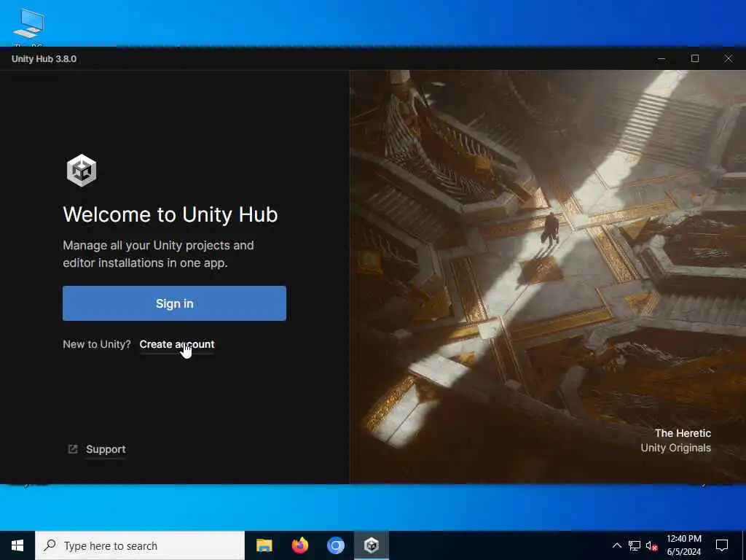Click the Unity Hub 3.8.0 window title
Screen dimensions: 746x560
tap(44, 58)
